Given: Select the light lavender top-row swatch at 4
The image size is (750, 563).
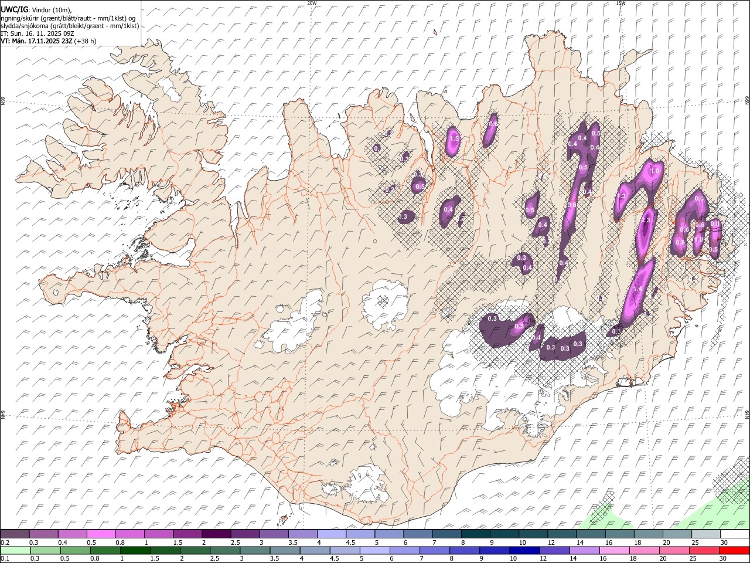Looking at the screenshot, I should (331, 534).
